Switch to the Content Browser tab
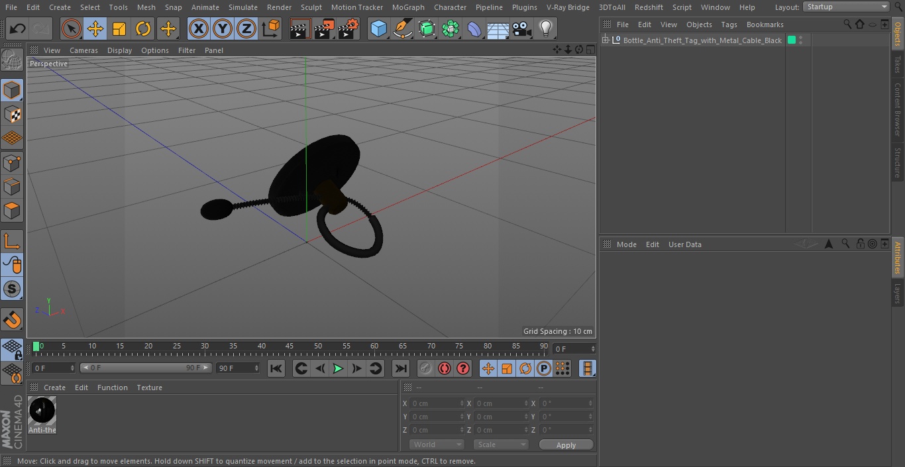 click(x=898, y=109)
